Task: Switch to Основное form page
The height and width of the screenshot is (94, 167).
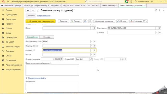Action: click(x=31, y=16)
